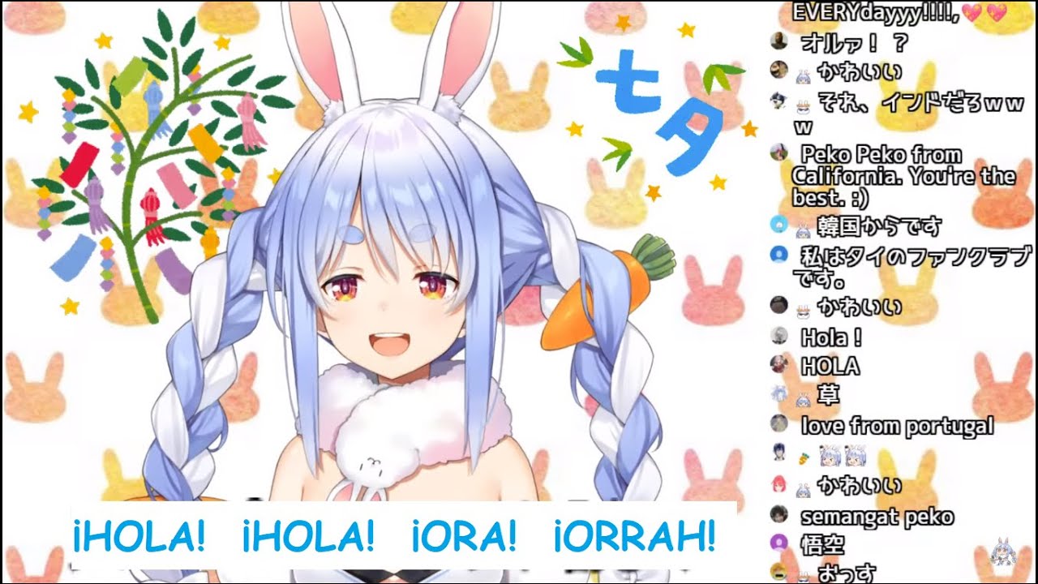Click the '草' chat message text
The width and height of the screenshot is (1038, 584).
coord(828,396)
